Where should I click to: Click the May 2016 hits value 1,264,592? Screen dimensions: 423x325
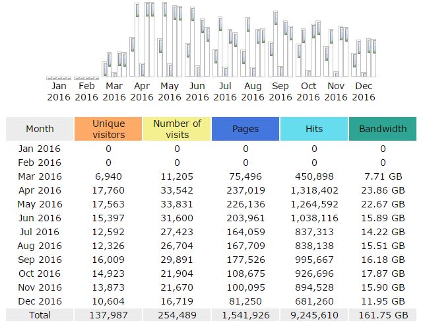(314, 204)
